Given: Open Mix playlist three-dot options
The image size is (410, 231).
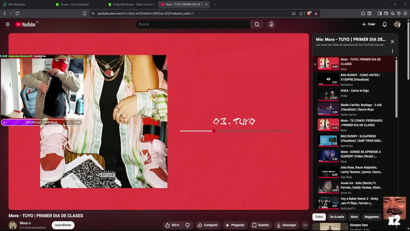Looking at the screenshot, I should tap(392, 51).
